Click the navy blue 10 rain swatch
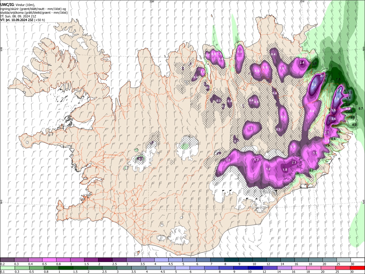 (x=255, y=268)
